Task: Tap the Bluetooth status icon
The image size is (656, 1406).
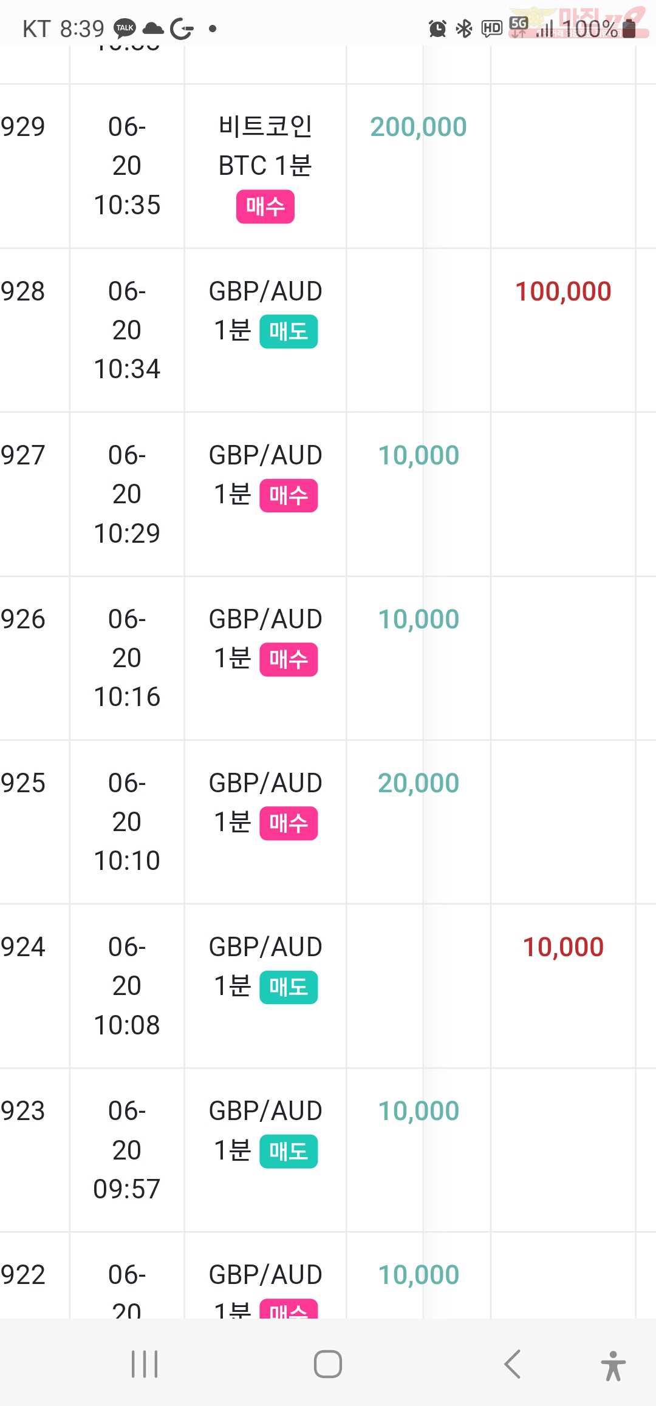Action: click(464, 28)
